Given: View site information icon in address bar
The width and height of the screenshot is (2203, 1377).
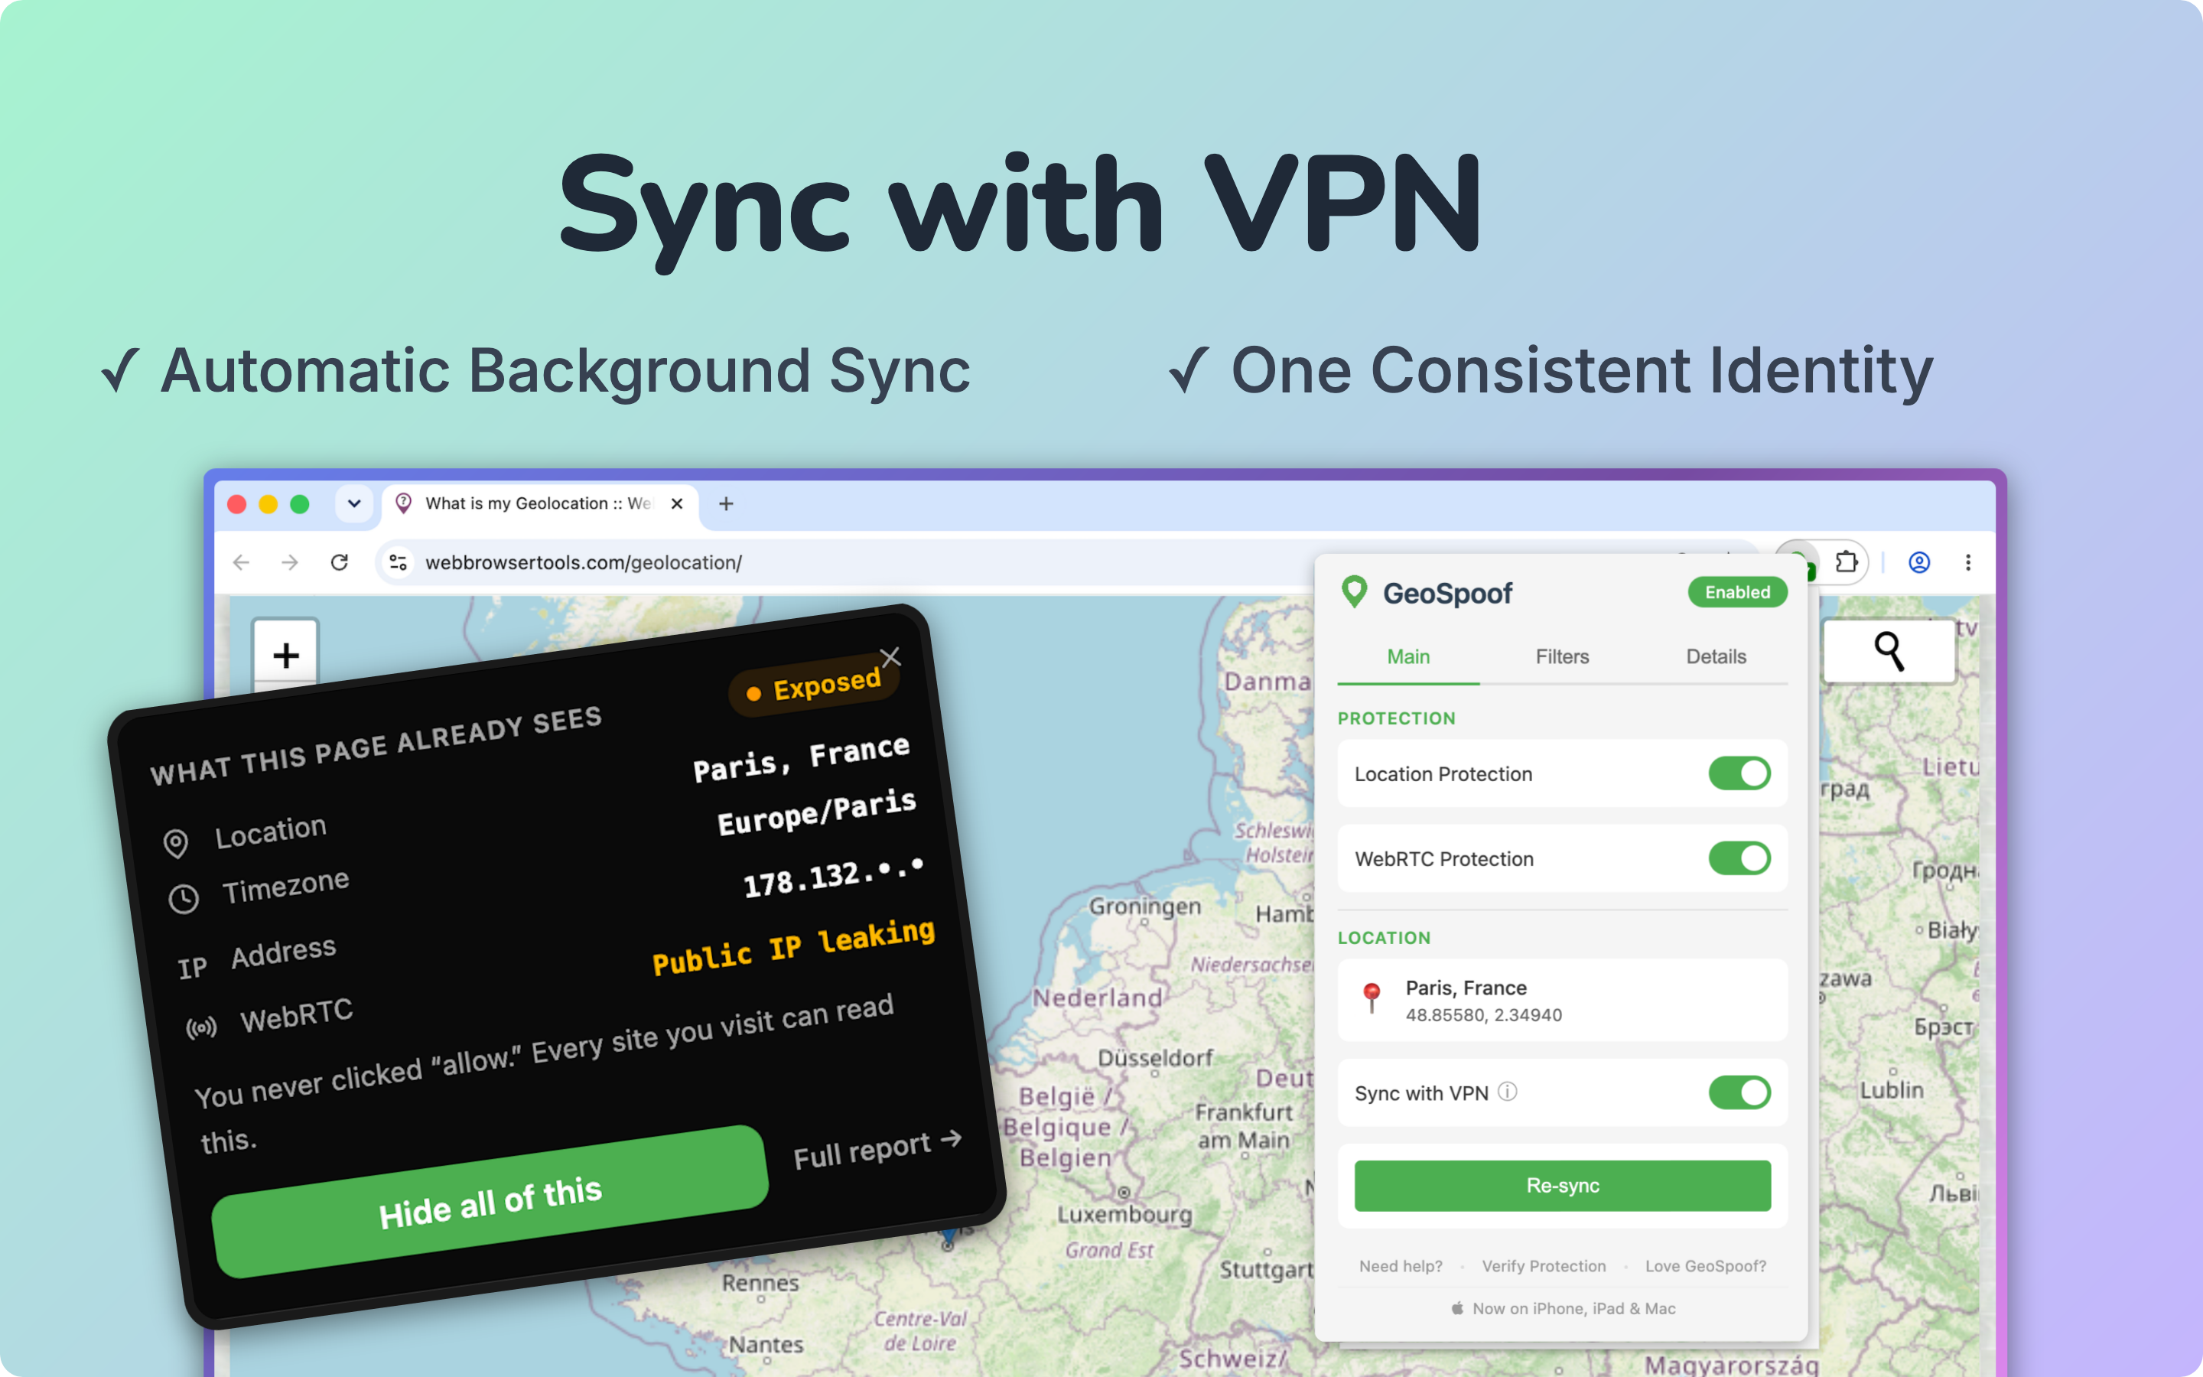Looking at the screenshot, I should [398, 563].
